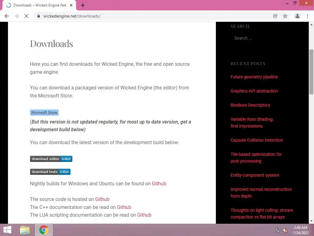
Task: Open the Chrome profile menu
Action: (297, 16)
